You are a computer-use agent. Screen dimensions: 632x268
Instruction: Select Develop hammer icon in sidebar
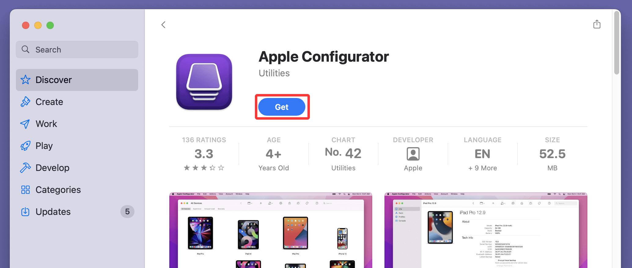click(x=25, y=168)
